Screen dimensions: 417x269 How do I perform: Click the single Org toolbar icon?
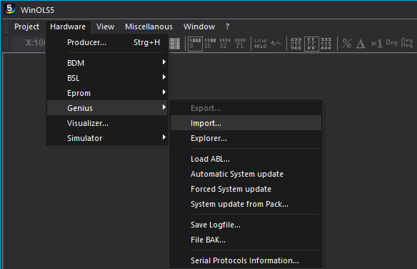[x=391, y=43]
